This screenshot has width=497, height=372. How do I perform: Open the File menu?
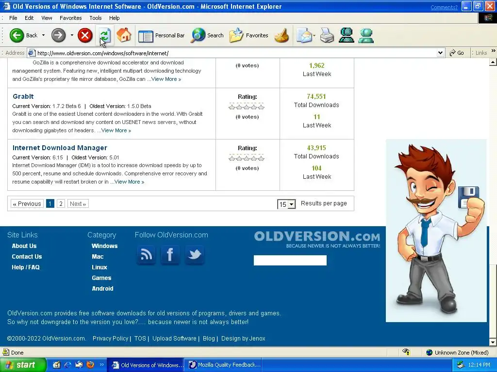pos(13,18)
